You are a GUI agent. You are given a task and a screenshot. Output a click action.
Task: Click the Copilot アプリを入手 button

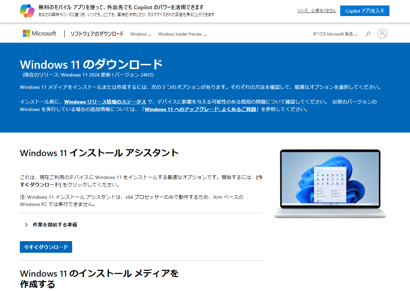[365, 11]
